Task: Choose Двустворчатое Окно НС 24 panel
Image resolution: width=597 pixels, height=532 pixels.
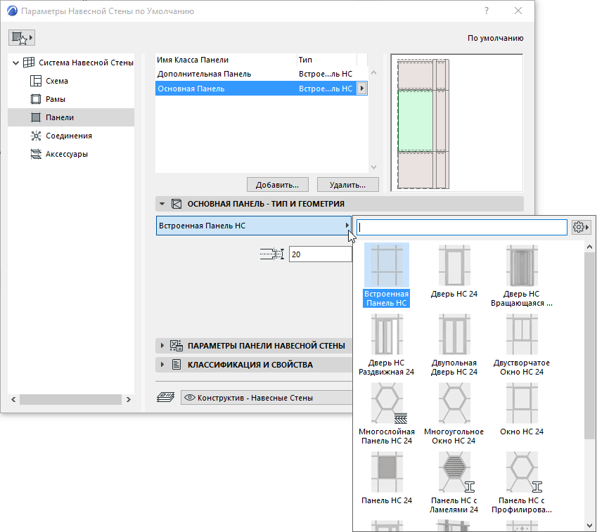Action: coord(521,345)
